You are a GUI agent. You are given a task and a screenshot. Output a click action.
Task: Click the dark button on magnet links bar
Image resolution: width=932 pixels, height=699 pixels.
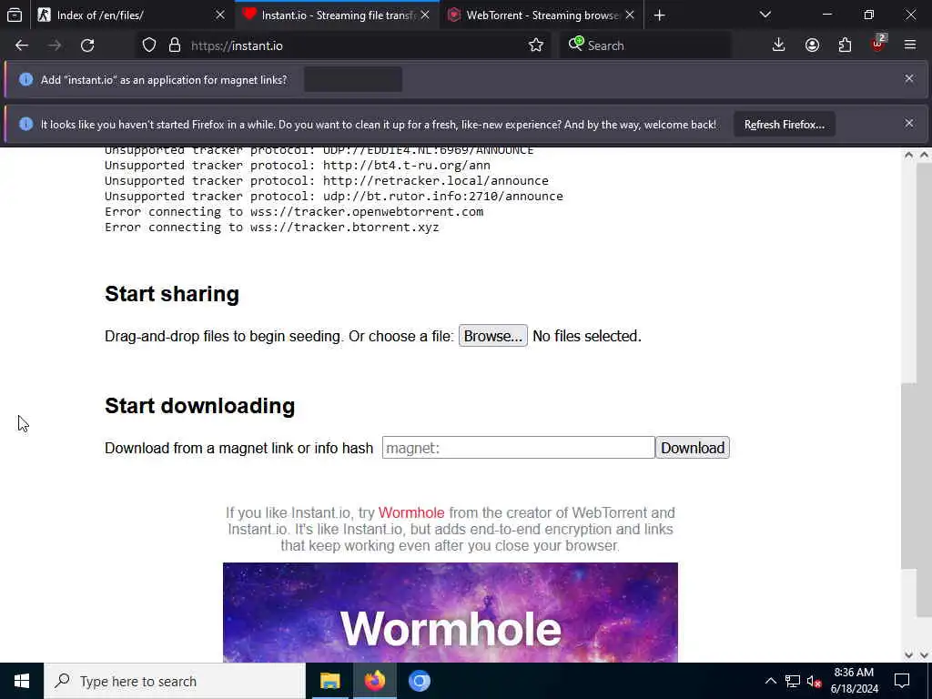tap(353, 80)
